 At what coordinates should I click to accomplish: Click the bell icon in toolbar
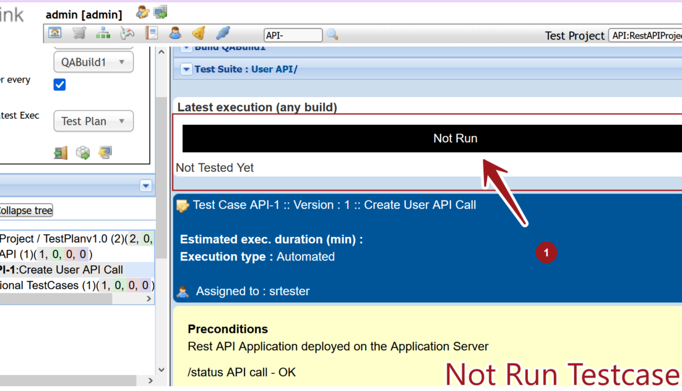coord(199,34)
